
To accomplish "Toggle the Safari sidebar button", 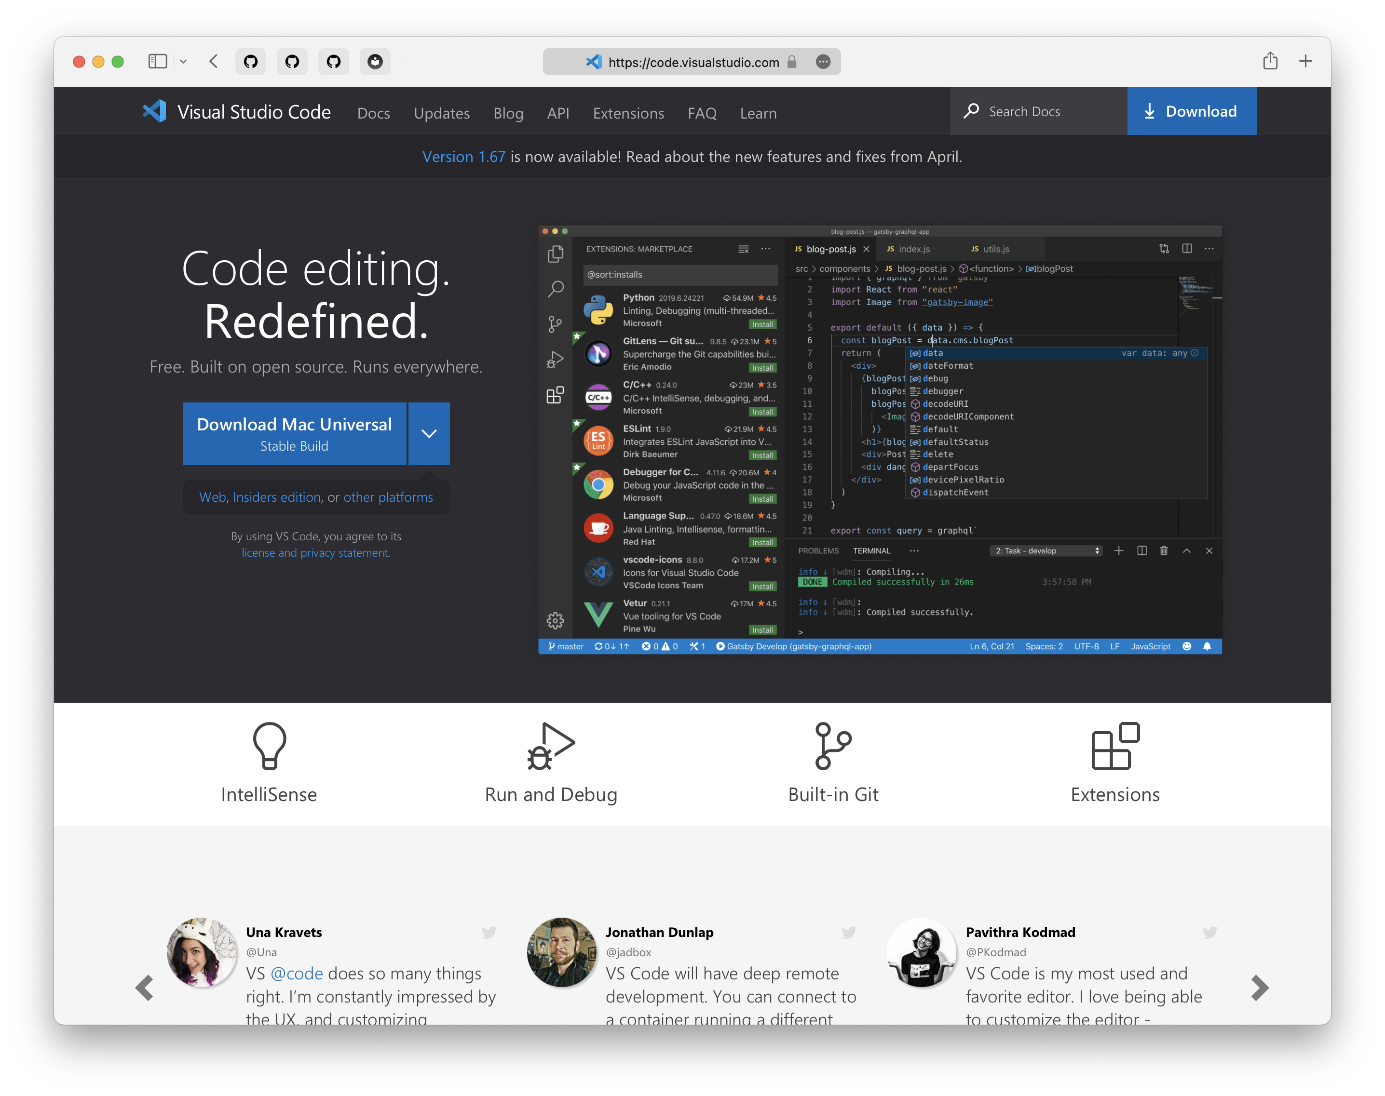I will pyautogui.click(x=157, y=62).
